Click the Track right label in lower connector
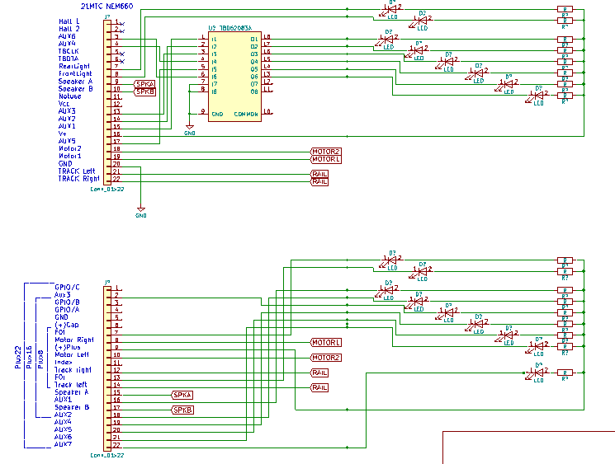The image size is (615, 464). tap(73, 370)
